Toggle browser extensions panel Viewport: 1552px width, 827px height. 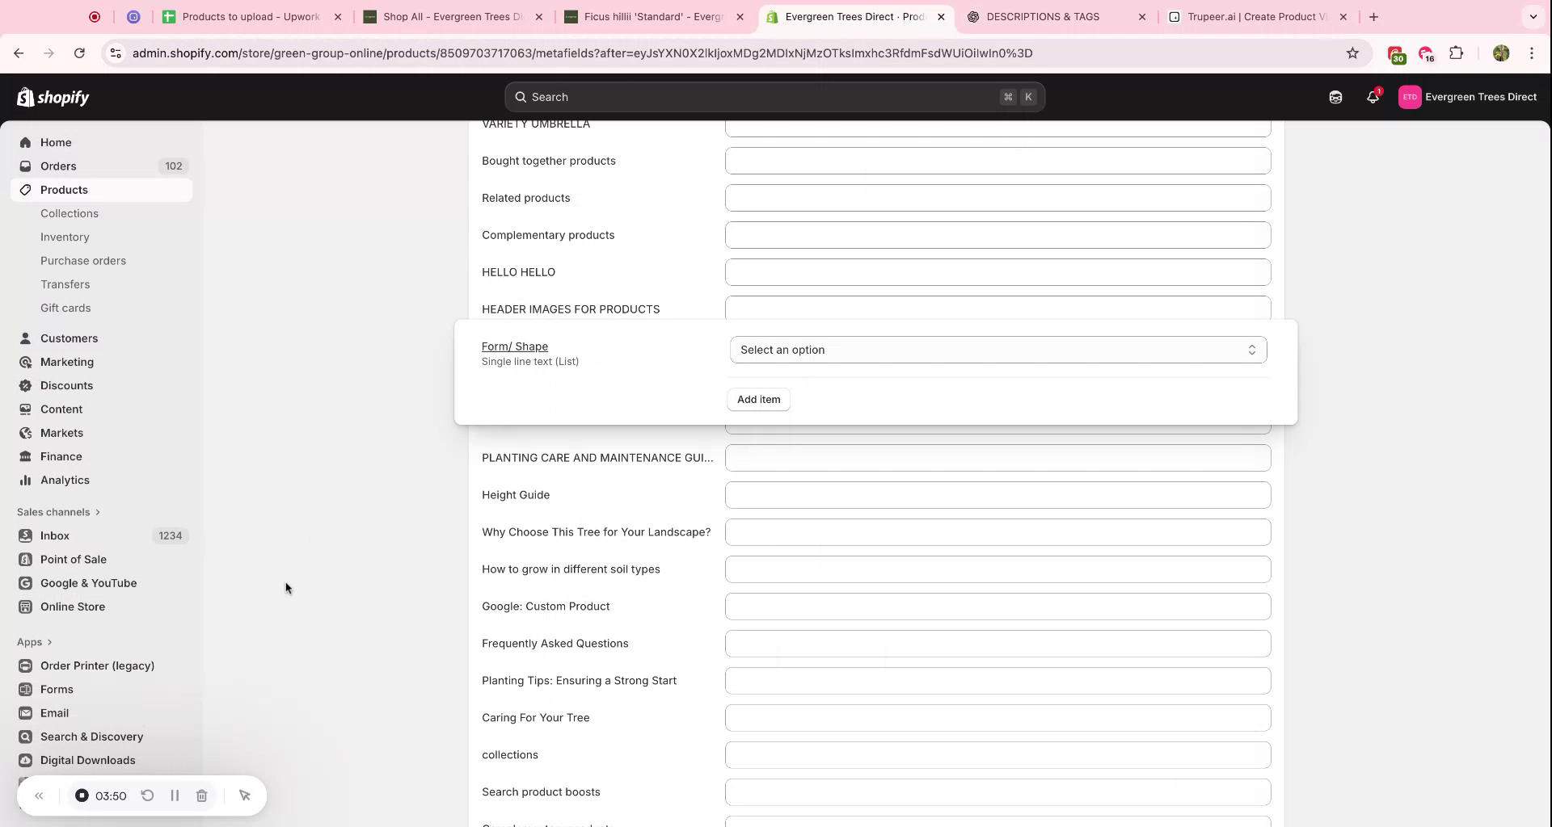tap(1457, 53)
